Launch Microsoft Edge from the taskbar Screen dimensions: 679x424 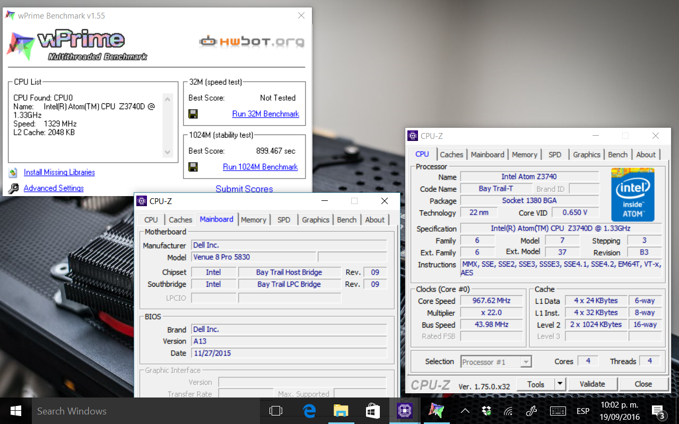pos(309,411)
